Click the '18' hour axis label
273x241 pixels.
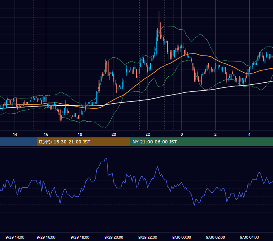click(x=80, y=135)
